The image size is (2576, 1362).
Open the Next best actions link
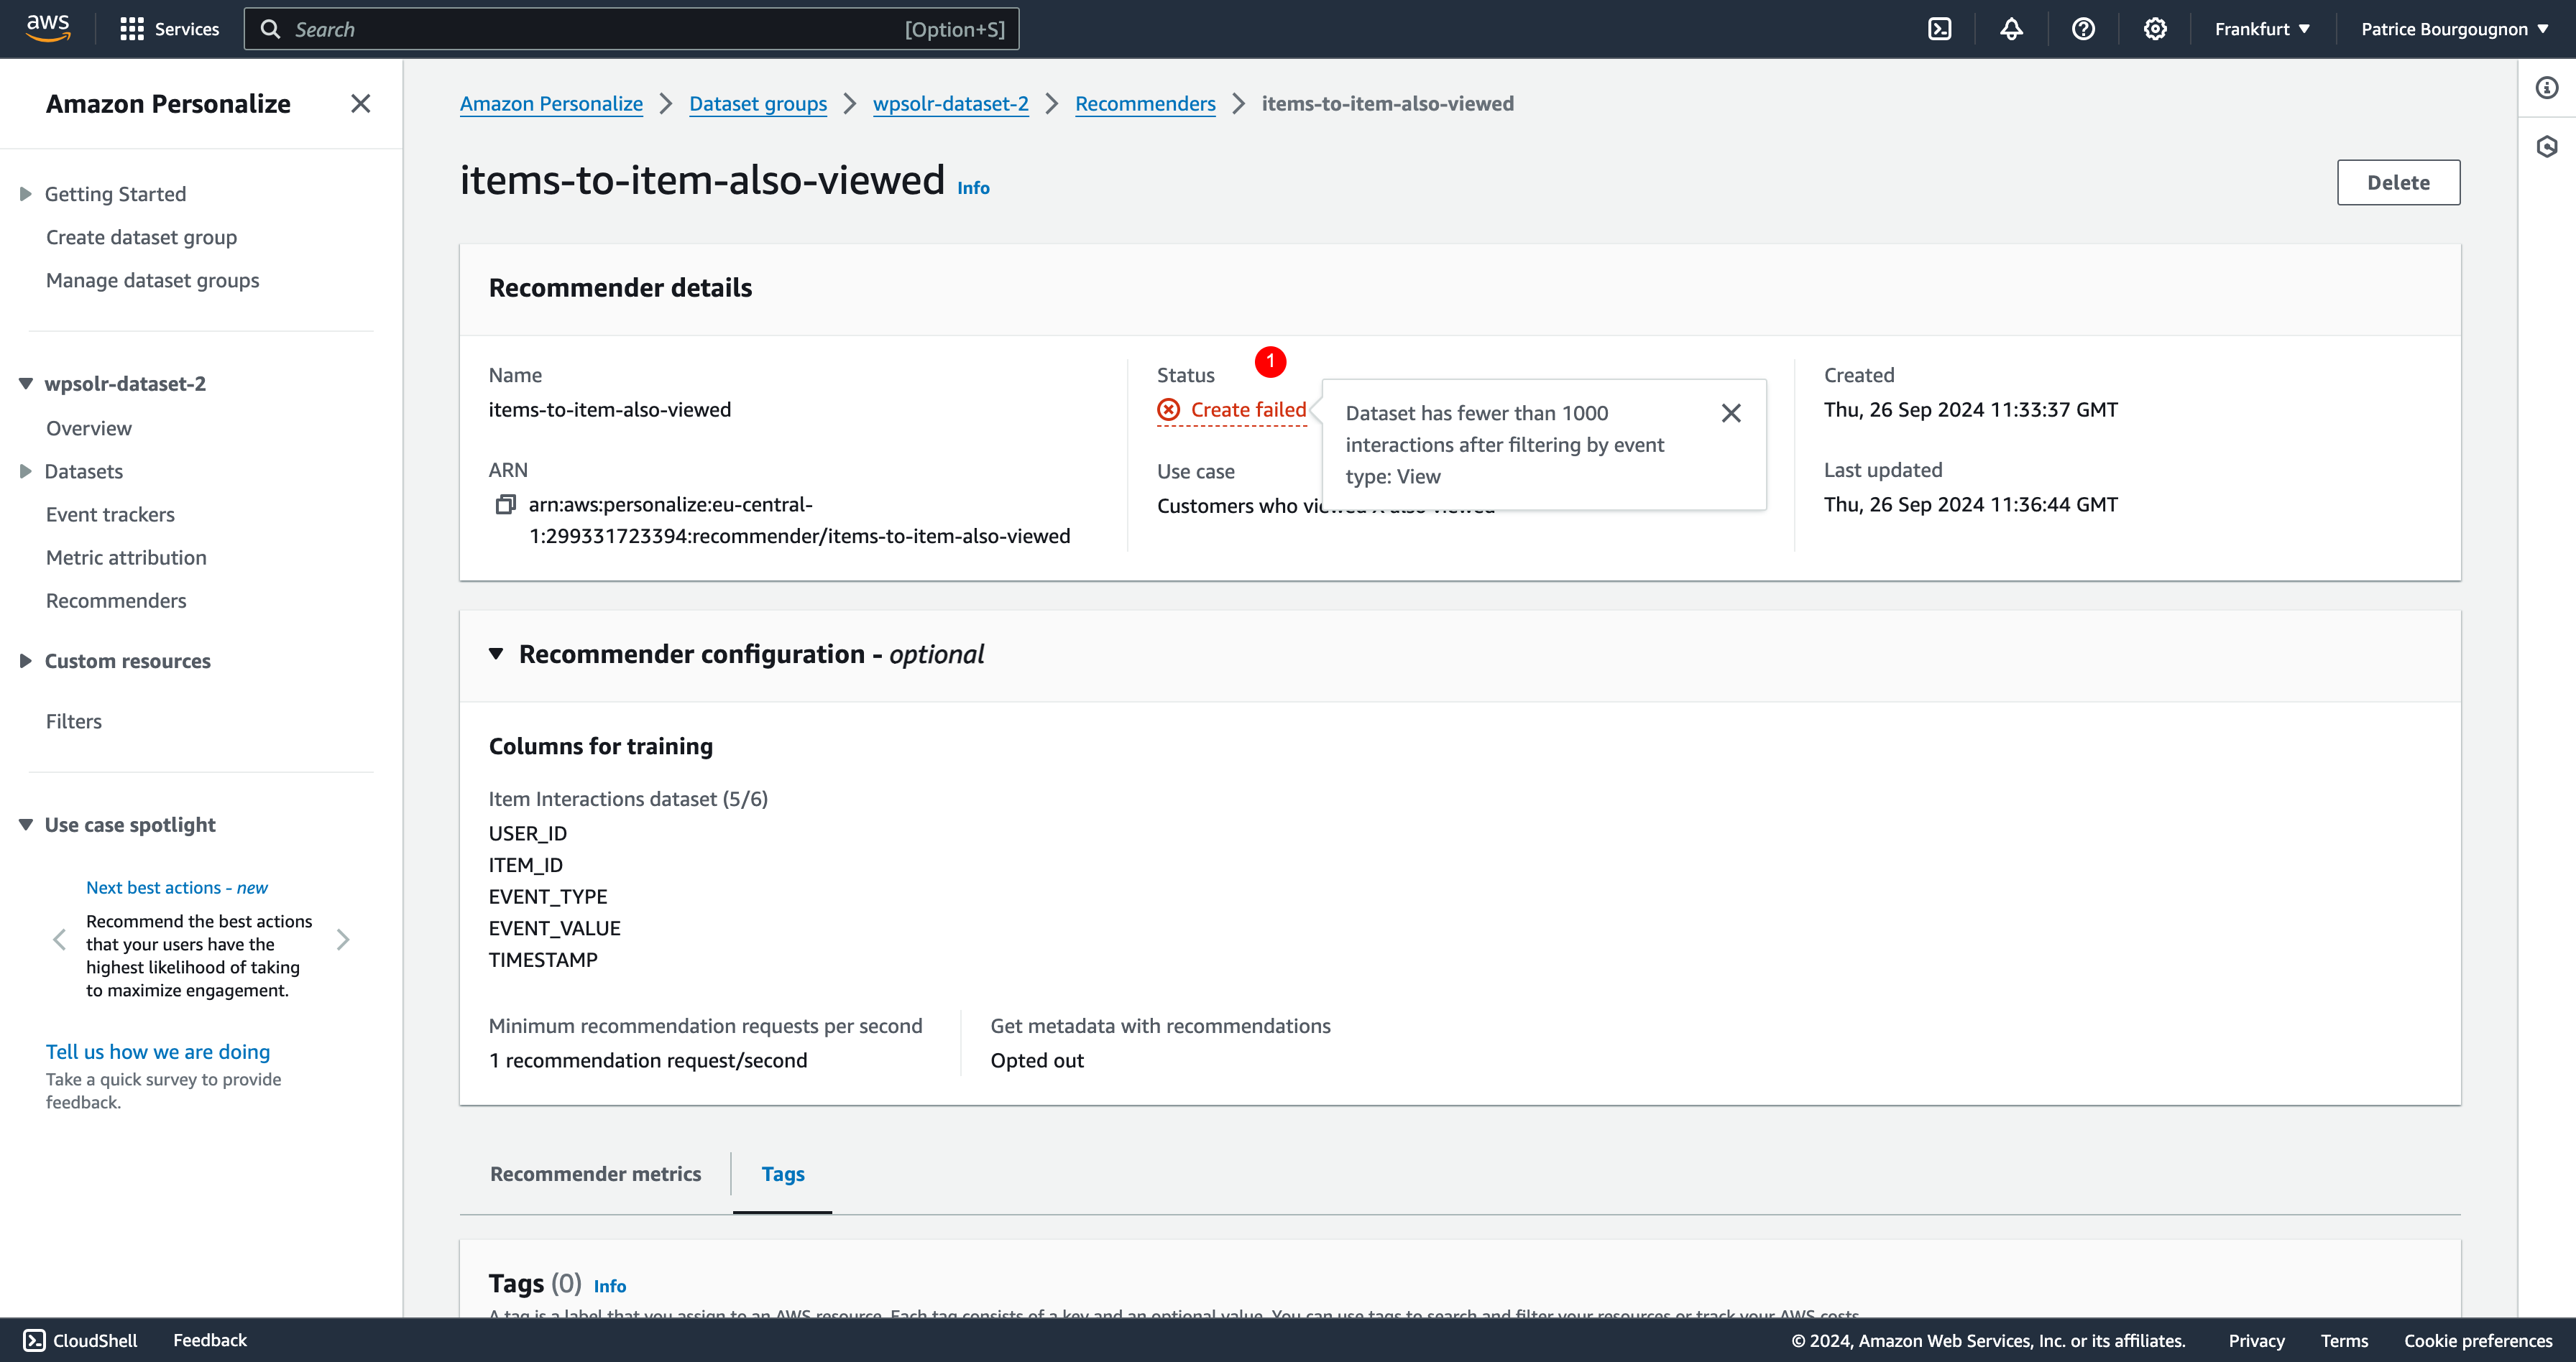click(x=177, y=887)
